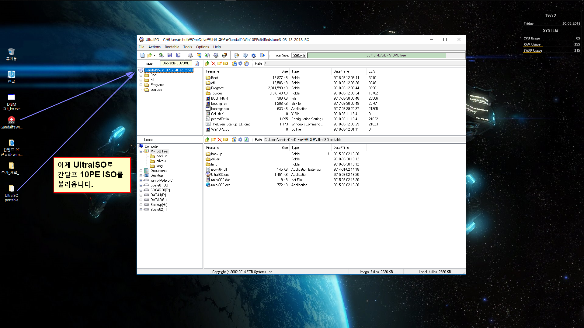Expand the efi folder in image tree
The image size is (584, 328).
141,80
